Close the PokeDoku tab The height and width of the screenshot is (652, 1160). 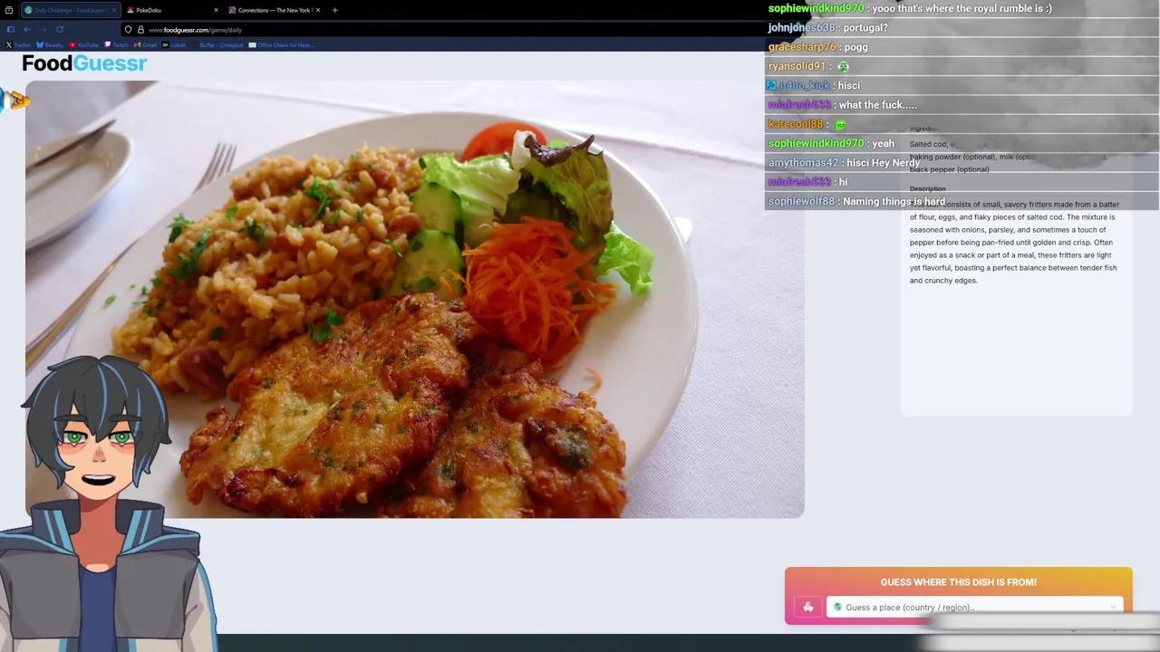coord(216,10)
